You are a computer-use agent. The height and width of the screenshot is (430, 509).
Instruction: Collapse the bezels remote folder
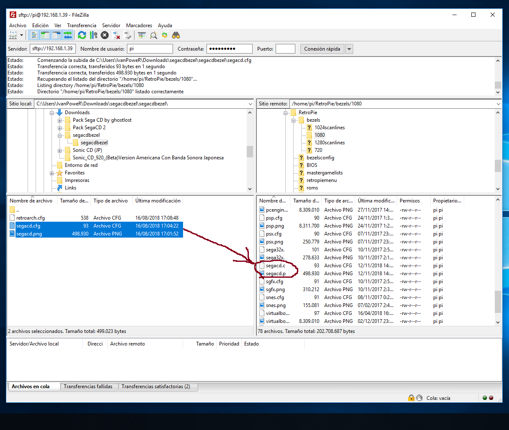tap(294, 120)
